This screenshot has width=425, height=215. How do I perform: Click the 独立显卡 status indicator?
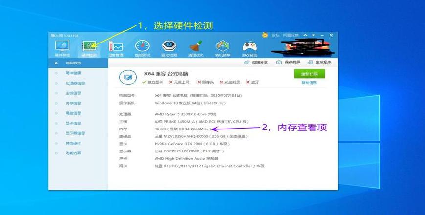coord(153,82)
